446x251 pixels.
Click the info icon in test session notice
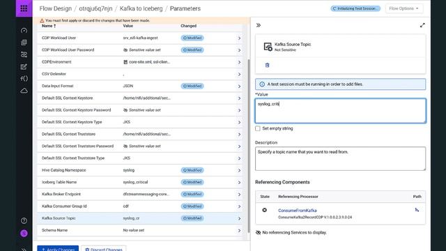(262, 84)
